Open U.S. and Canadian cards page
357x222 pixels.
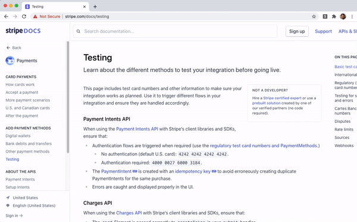[27, 108]
